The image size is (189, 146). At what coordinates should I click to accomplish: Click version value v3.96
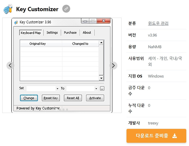(152, 35)
